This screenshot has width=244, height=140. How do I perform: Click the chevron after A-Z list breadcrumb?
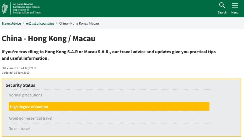click(x=57, y=23)
